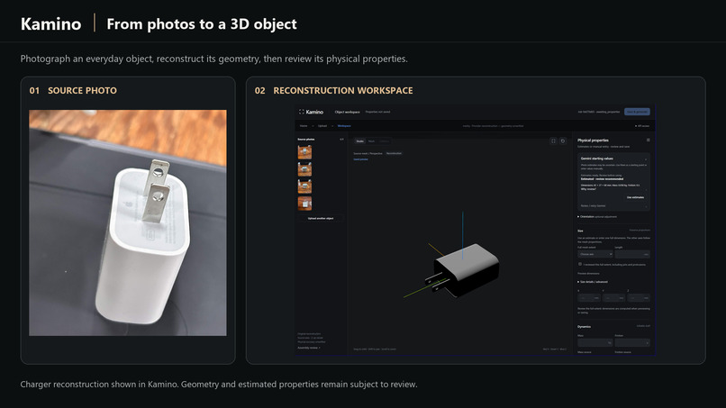
Task: Click the blue link below Source mesh
Action: coord(360,159)
